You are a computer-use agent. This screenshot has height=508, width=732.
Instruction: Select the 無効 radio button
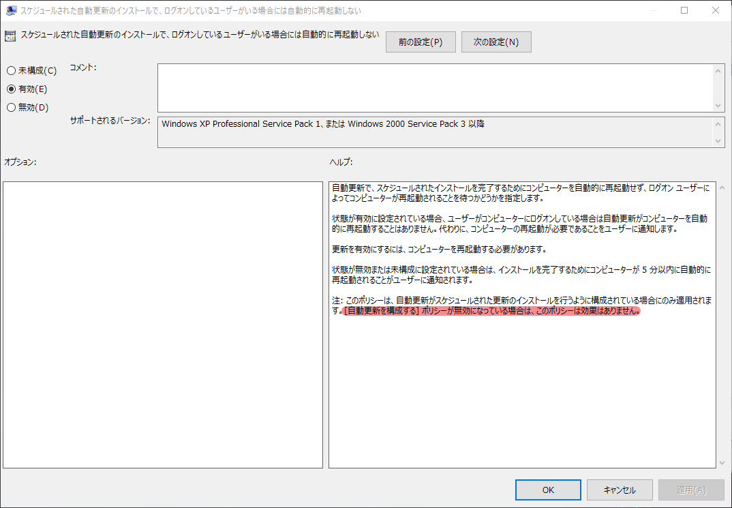[11, 107]
